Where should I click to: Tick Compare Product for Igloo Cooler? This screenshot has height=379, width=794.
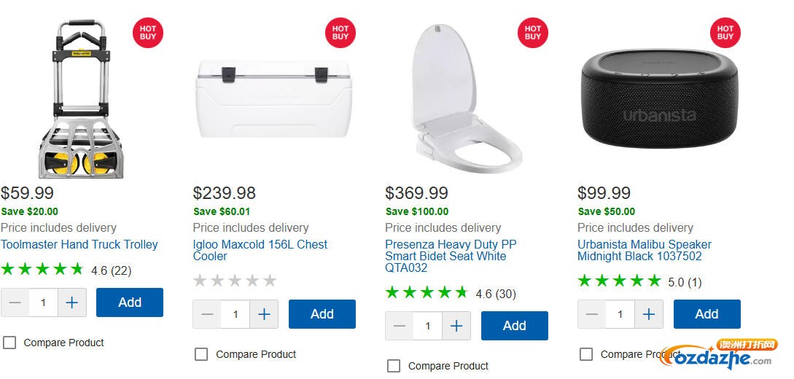(201, 354)
